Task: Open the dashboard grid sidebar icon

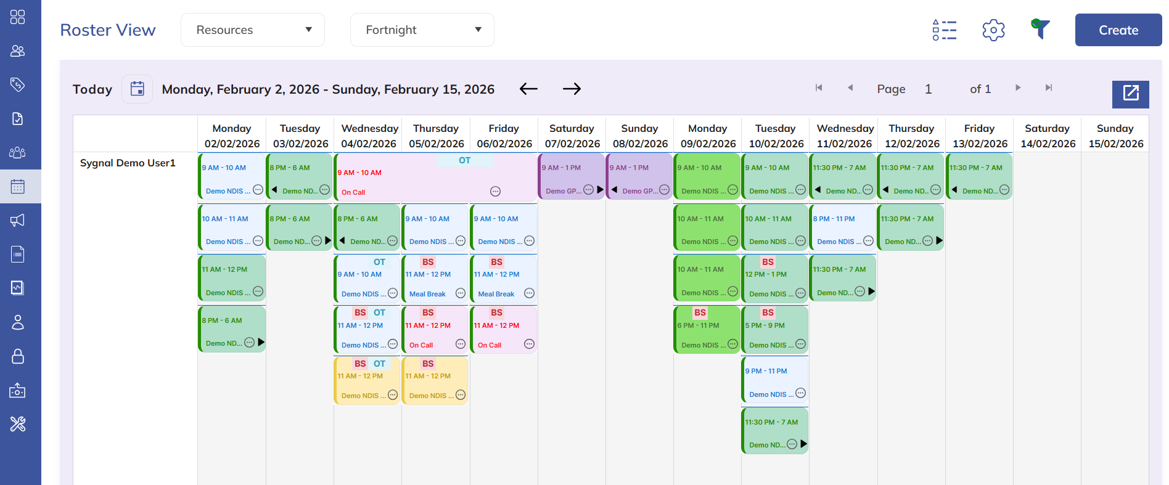Action: [18, 17]
